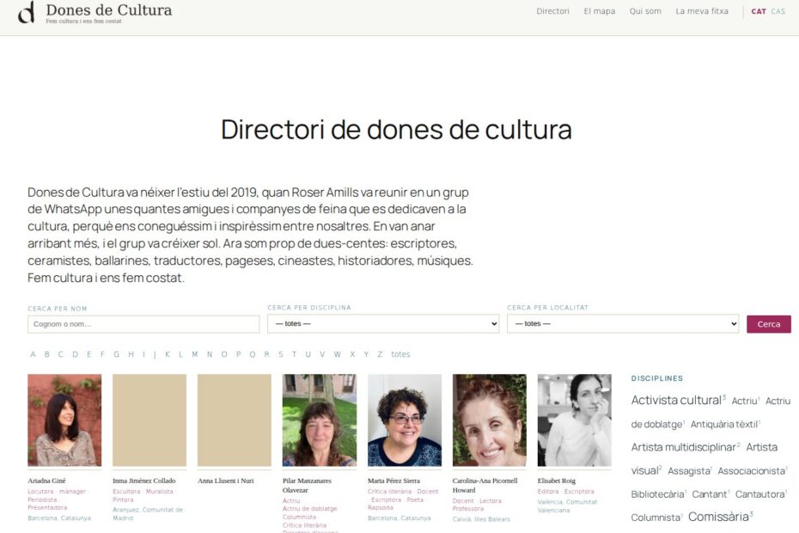This screenshot has width=799, height=533.
Task: Show all names with totes link
Action: [400, 354]
